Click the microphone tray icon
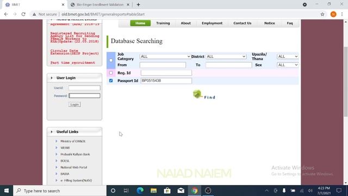The height and width of the screenshot is (196, 348). pos(284,191)
